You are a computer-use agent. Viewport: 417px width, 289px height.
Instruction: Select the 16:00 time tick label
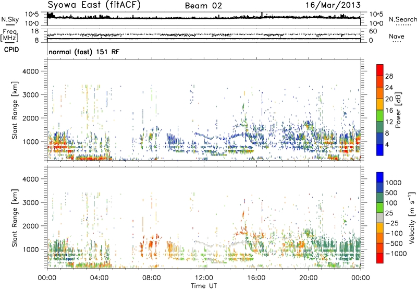coord(256,278)
